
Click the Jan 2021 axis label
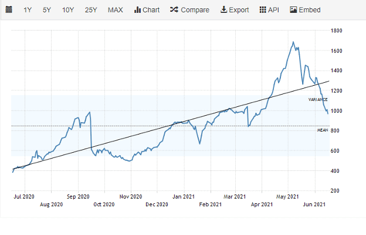coord(184,197)
